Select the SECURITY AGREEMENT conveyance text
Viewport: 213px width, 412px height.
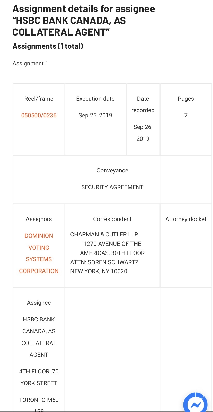click(112, 187)
